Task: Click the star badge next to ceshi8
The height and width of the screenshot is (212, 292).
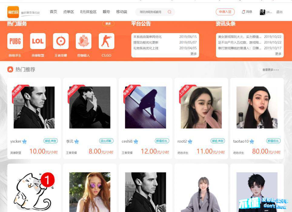Action: pos(136,142)
